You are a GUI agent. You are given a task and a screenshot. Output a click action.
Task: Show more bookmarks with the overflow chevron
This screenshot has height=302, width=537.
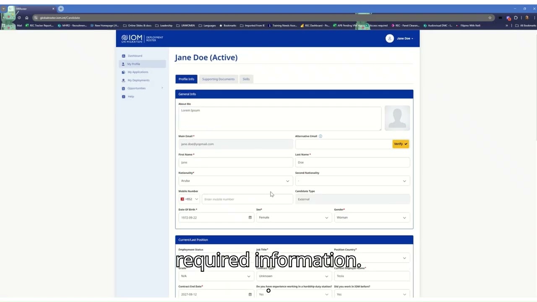coord(507,26)
